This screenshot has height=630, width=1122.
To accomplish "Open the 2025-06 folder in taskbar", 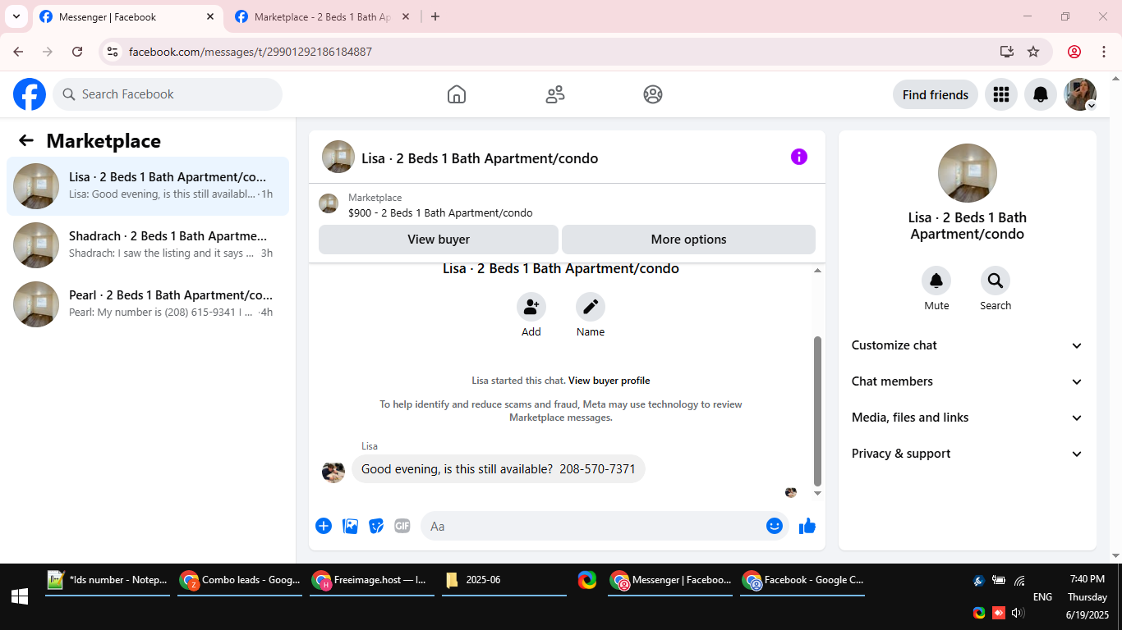I will pos(504,580).
